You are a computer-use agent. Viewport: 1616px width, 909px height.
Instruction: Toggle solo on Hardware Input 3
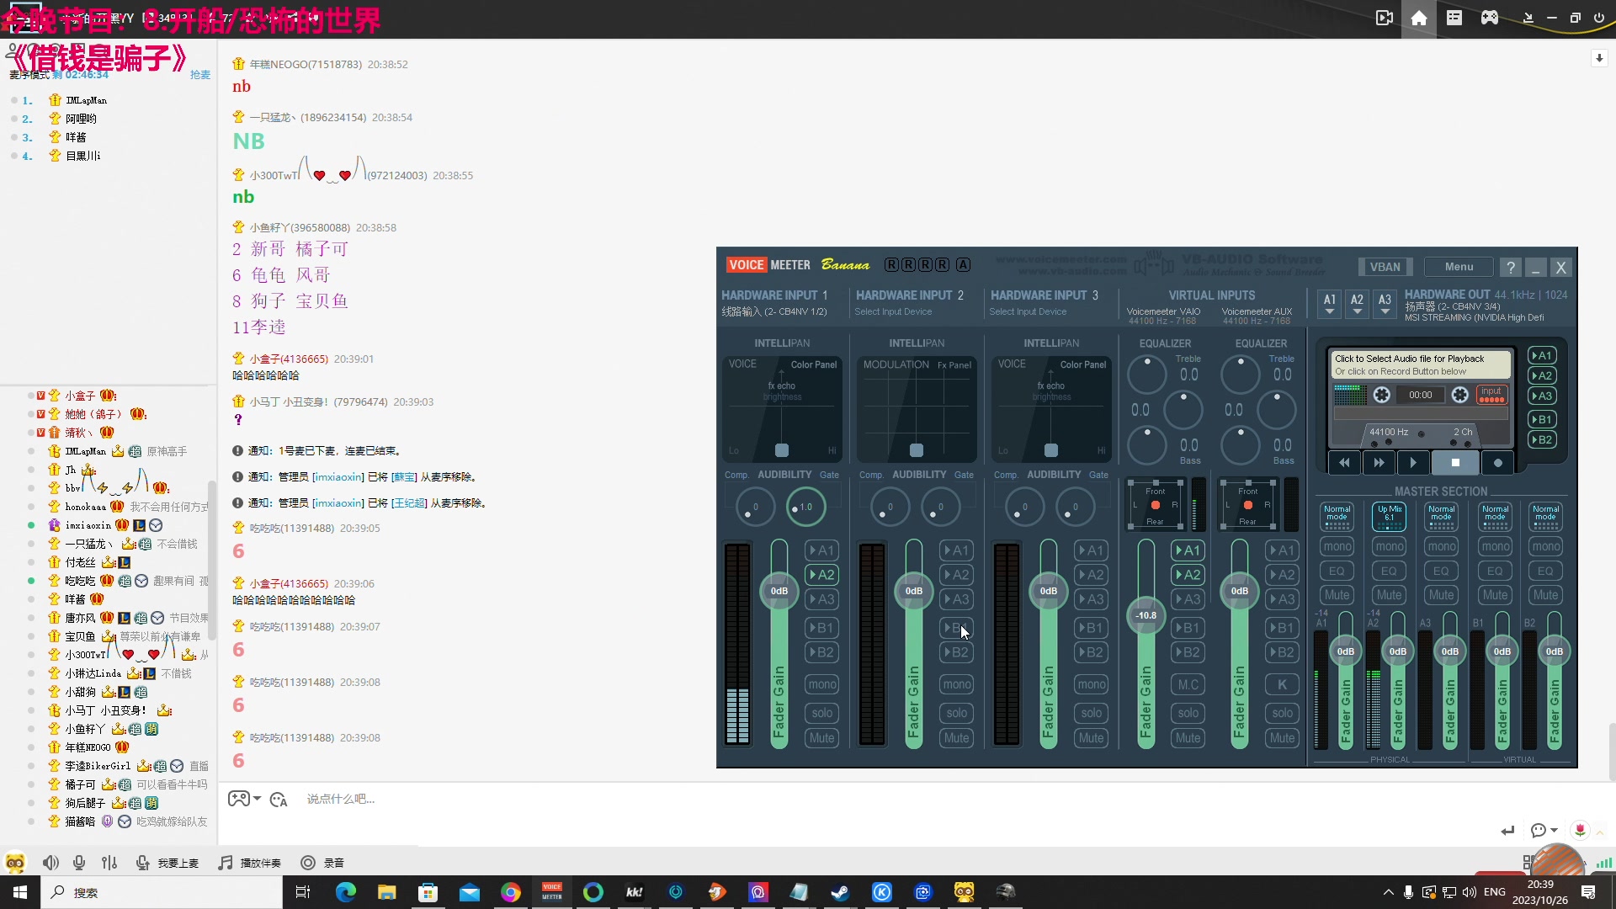[x=1091, y=713]
